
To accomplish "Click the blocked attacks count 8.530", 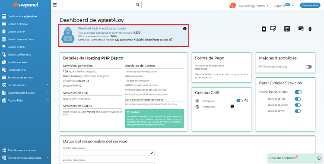I will (137, 33).
